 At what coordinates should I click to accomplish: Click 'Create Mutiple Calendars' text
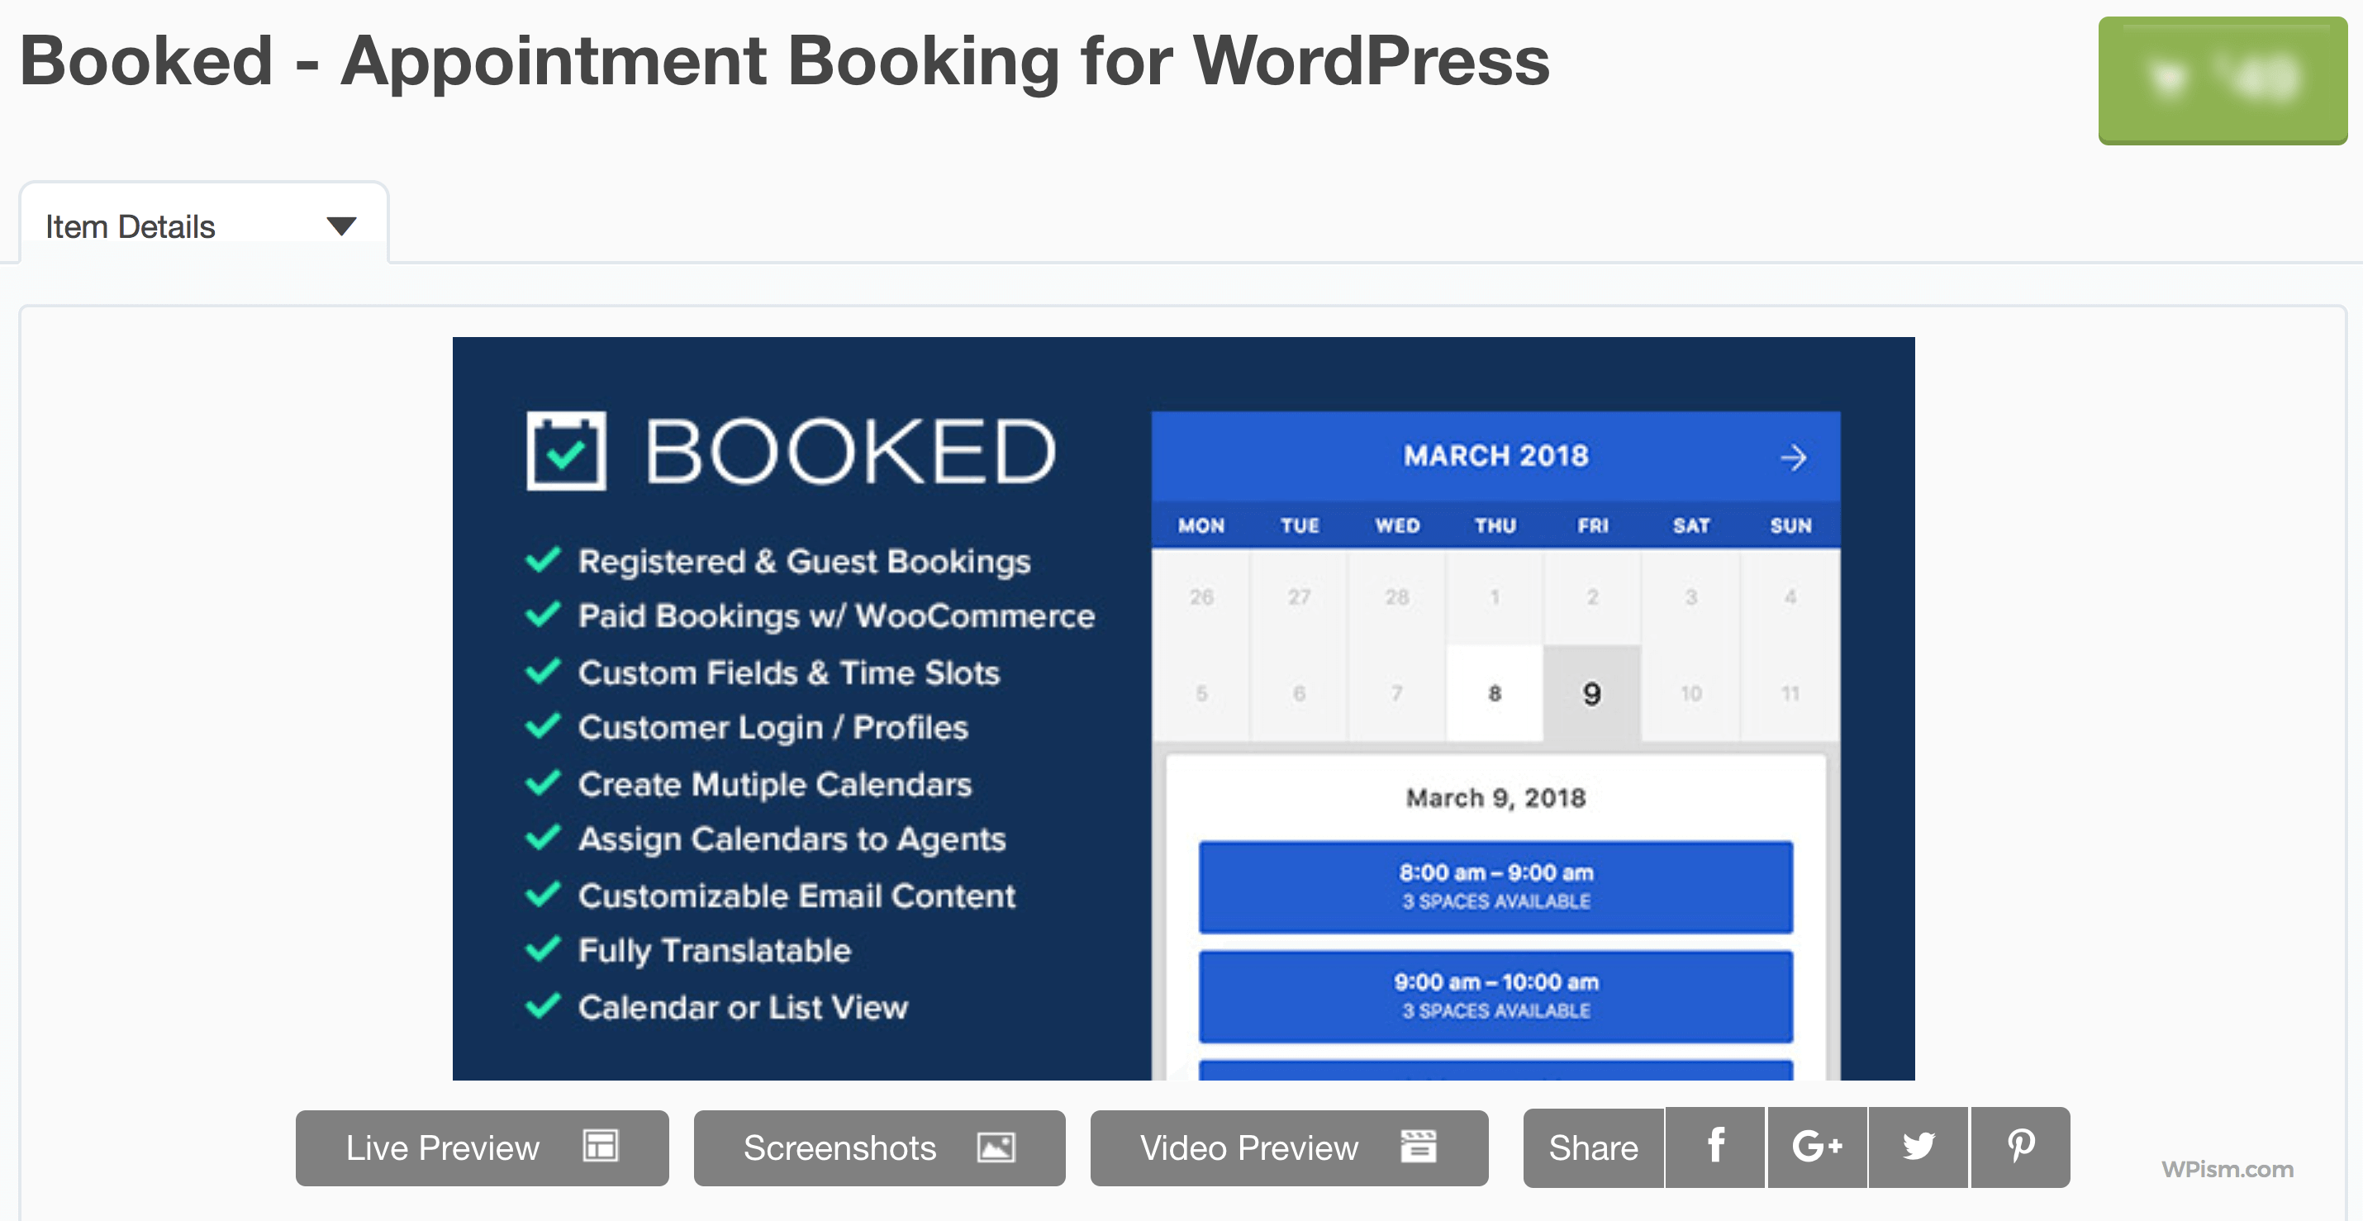(x=775, y=784)
